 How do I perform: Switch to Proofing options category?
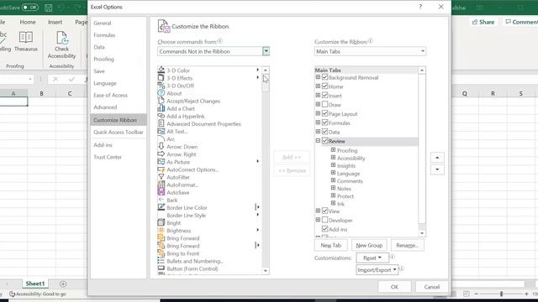[103, 59]
